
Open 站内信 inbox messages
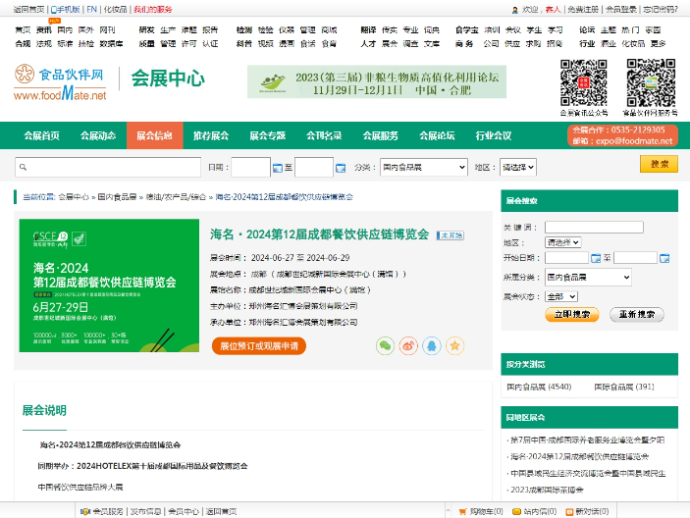[535, 511]
